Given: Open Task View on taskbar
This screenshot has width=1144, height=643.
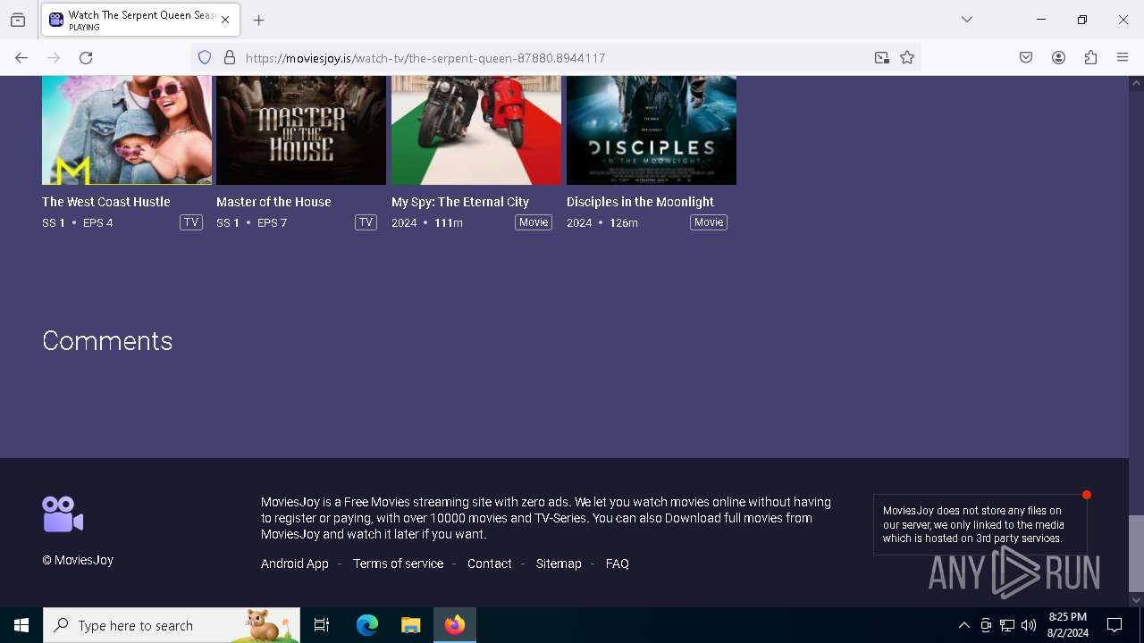Looking at the screenshot, I should coord(322,625).
